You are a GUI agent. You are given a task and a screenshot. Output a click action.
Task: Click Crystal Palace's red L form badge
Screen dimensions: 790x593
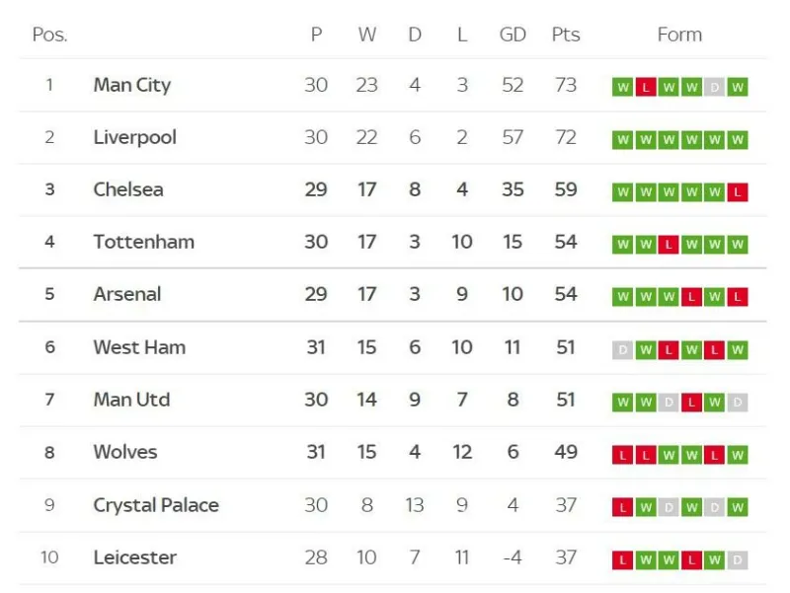[623, 507]
